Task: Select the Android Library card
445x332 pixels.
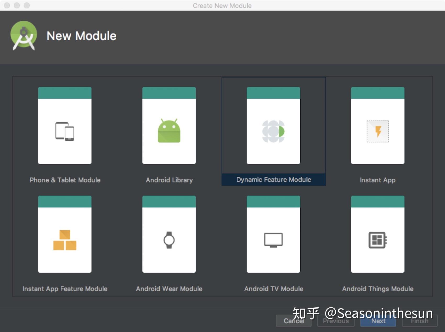Action: pyautogui.click(x=169, y=125)
